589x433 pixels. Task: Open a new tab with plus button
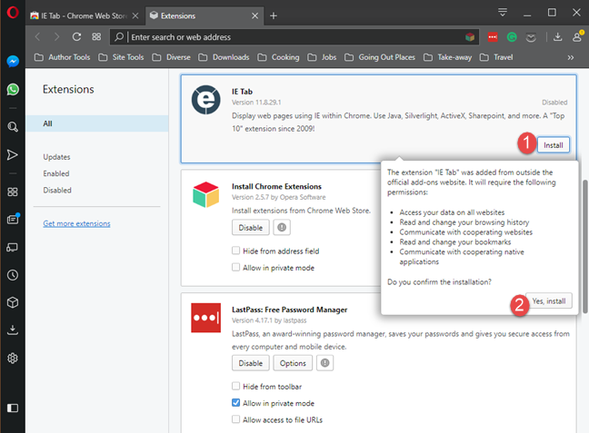tap(274, 15)
